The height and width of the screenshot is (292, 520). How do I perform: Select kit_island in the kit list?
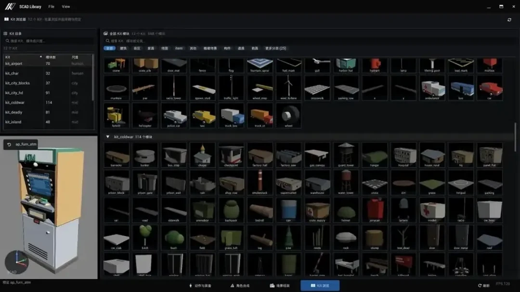click(48, 122)
